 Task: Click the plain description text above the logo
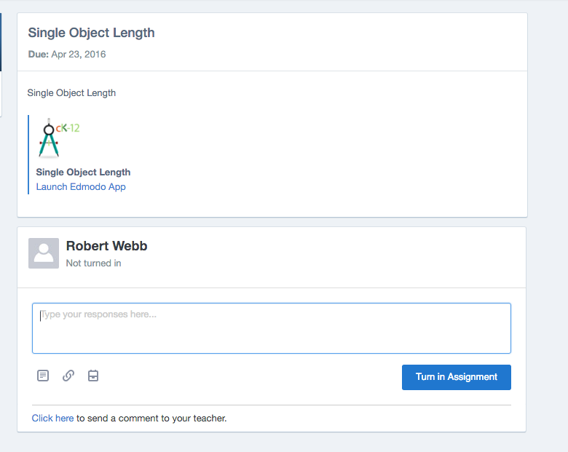coord(71,92)
